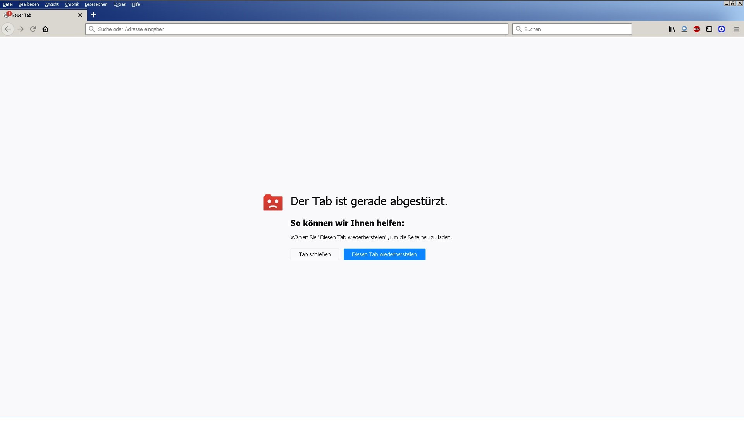
Task: Open the Adblock Plus extension
Action: click(x=696, y=29)
